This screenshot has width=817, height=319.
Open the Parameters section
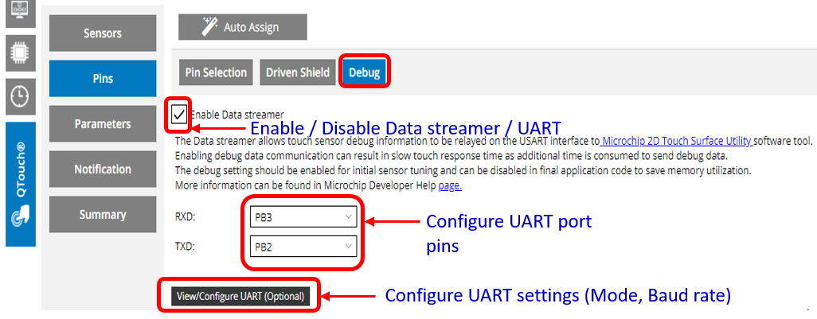[103, 124]
